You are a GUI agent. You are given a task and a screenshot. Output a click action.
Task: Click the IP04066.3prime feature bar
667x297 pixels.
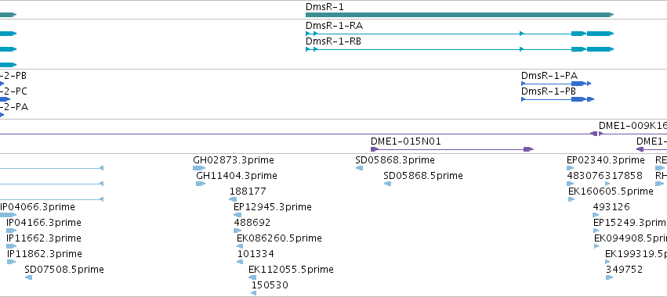point(8,215)
